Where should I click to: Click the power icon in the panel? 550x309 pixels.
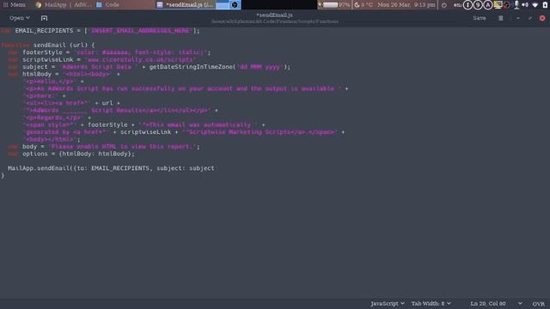[x=444, y=5]
